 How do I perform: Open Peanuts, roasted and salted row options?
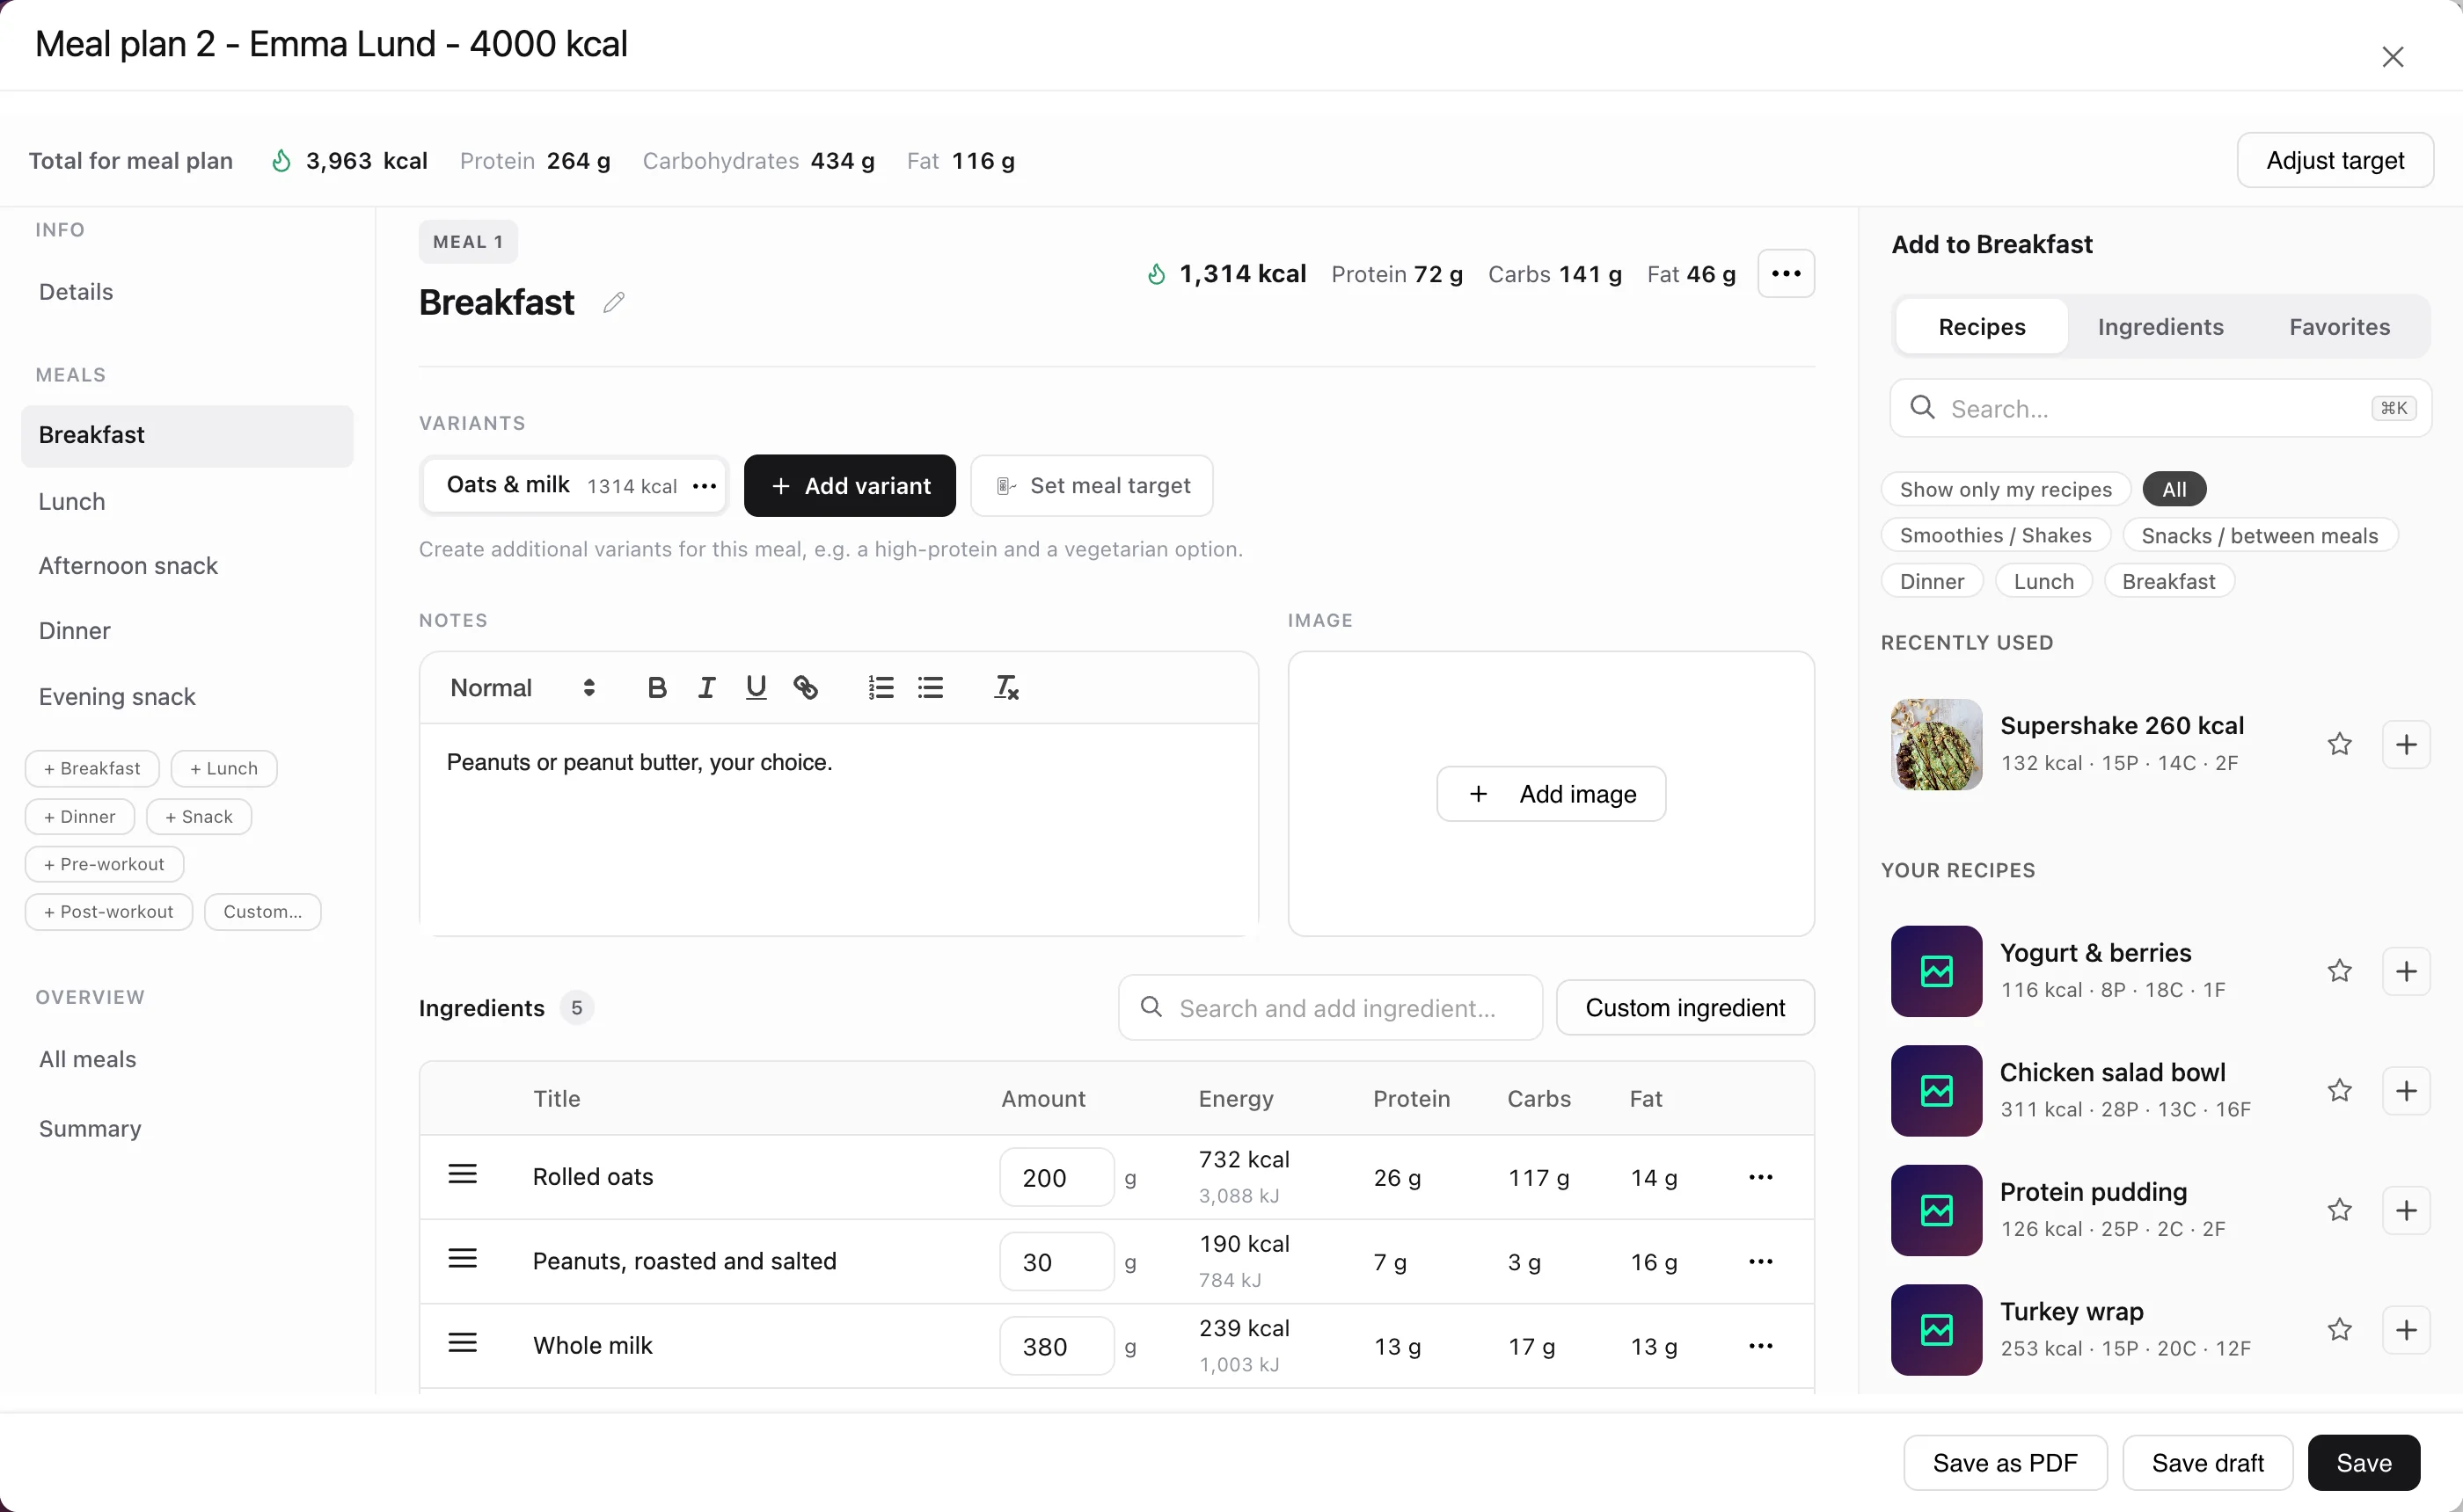tap(1761, 1261)
